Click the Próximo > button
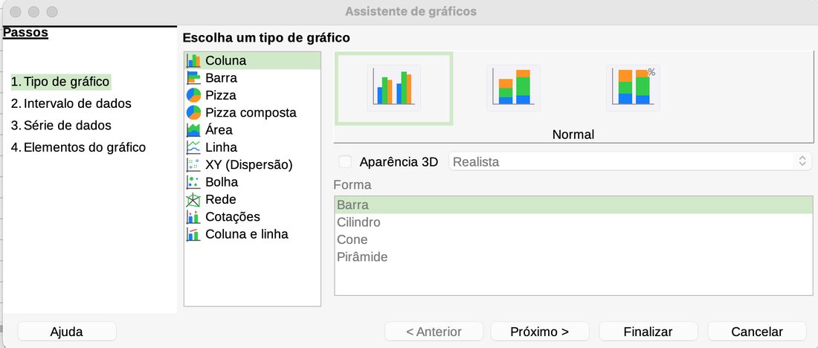The width and height of the screenshot is (818, 348). (540, 332)
